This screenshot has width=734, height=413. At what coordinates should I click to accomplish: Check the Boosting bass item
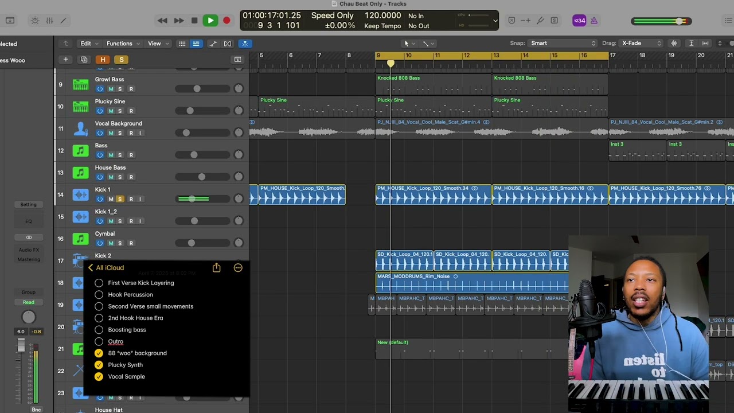pyautogui.click(x=99, y=330)
